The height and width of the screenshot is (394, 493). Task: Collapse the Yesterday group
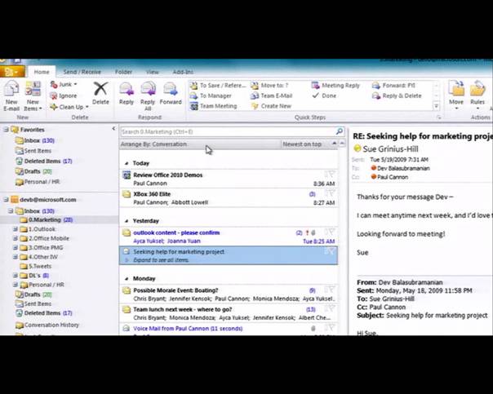[x=127, y=221]
